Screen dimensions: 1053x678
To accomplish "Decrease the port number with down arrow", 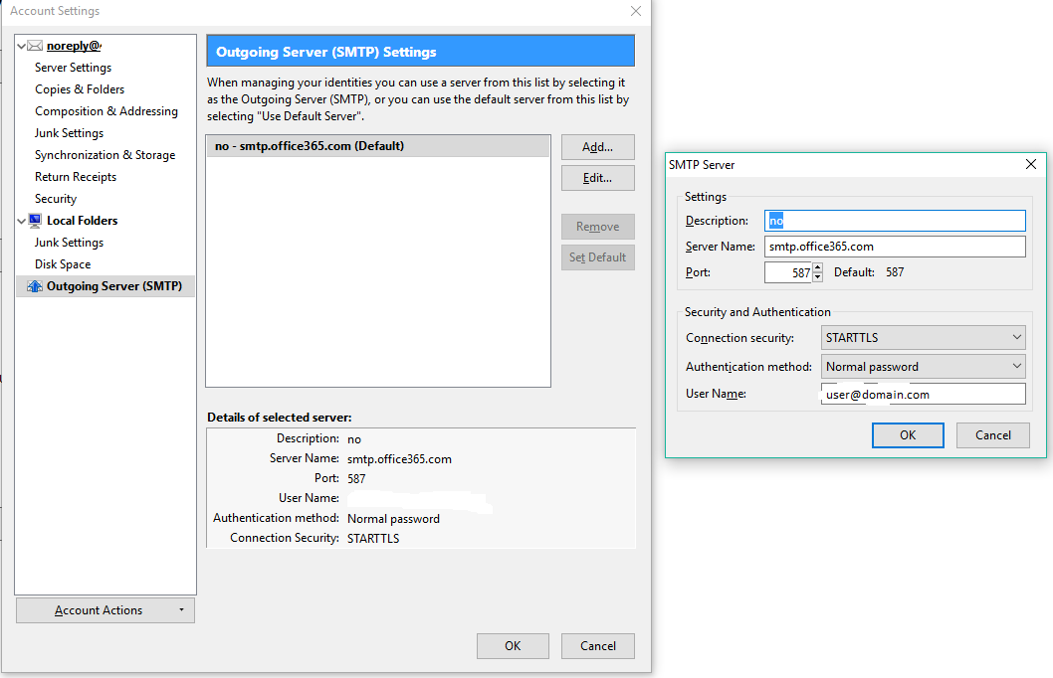I will click(817, 277).
